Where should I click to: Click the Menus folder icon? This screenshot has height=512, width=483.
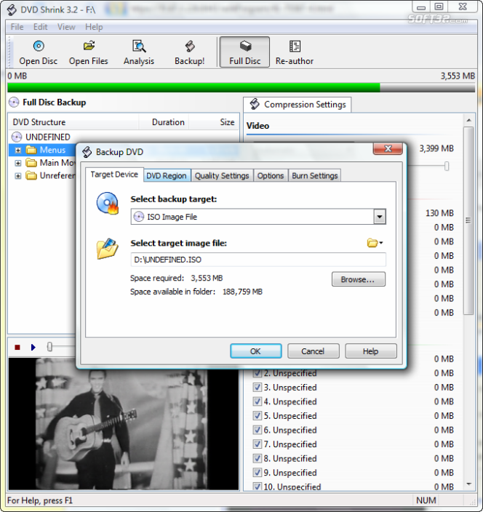(31, 150)
